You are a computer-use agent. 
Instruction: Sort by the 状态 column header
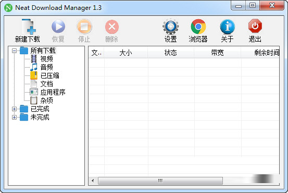[171, 53]
